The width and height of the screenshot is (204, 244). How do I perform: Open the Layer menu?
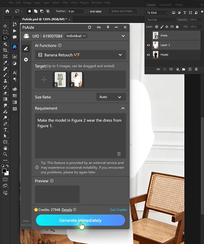tap(37, 3)
